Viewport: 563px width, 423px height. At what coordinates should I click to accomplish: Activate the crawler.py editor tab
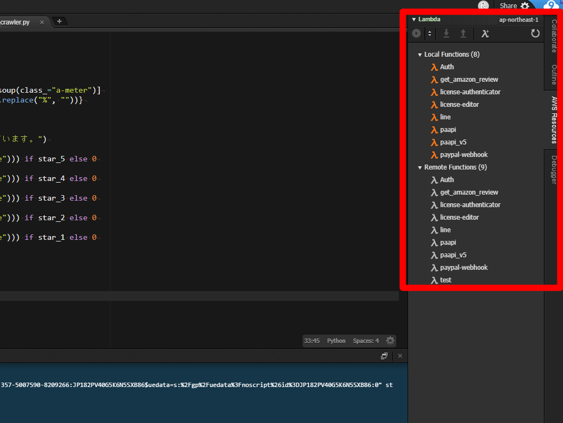coord(15,22)
